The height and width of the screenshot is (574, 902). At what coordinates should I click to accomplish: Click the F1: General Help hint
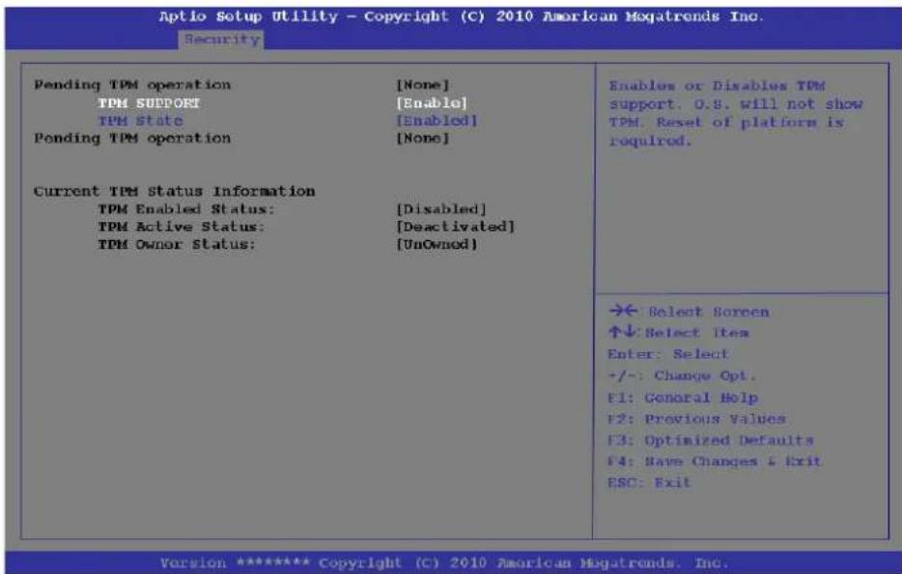[682, 397]
